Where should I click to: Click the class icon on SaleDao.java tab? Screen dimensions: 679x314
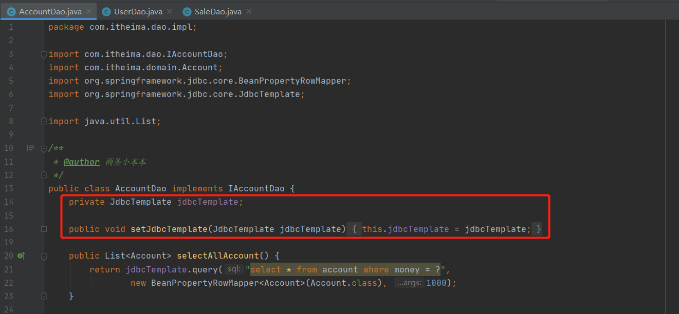click(187, 11)
